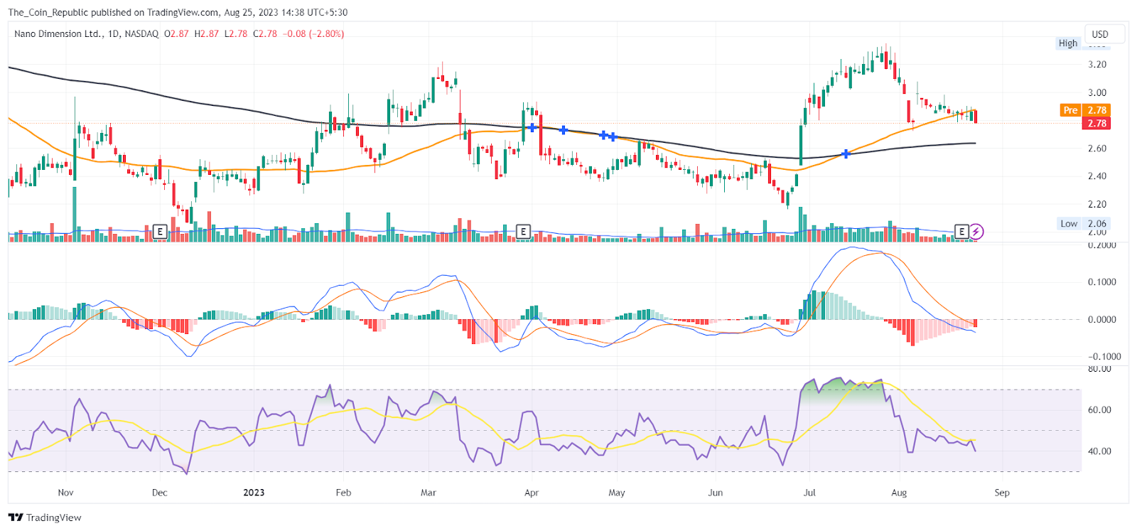Click 2023 on the time axis
Screen dimensions: 1137x531
coord(254,493)
